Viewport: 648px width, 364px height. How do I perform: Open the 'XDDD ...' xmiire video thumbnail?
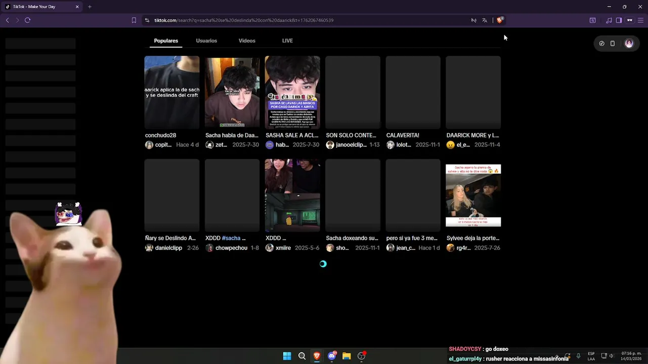[x=292, y=195]
